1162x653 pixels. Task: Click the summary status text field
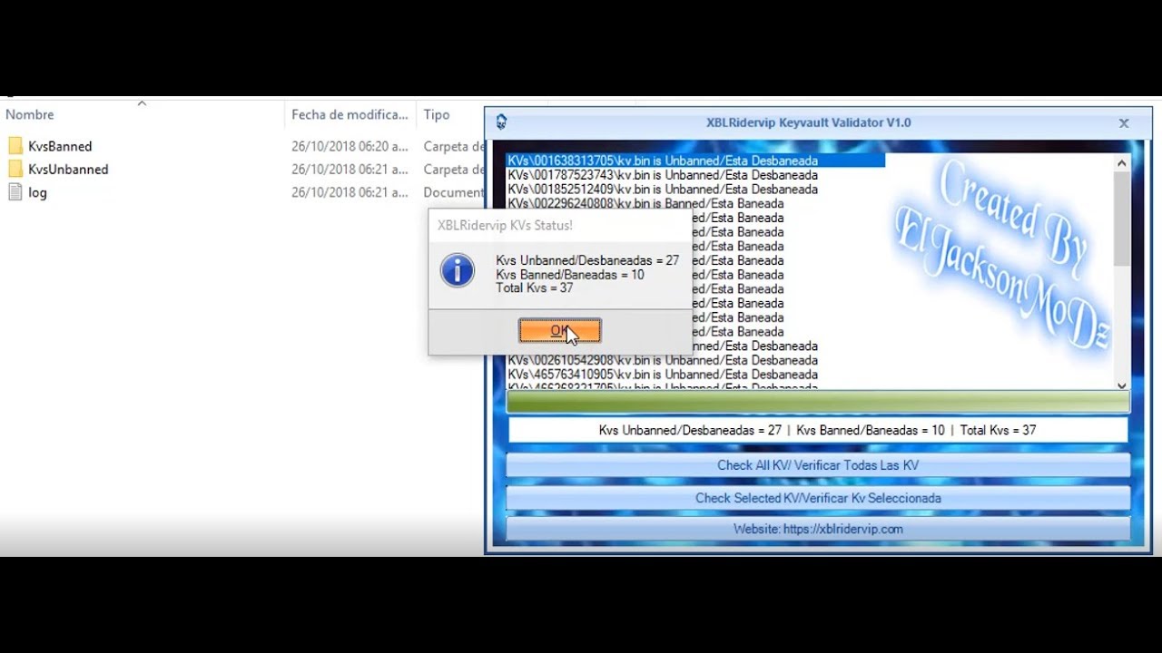pyautogui.click(x=817, y=430)
